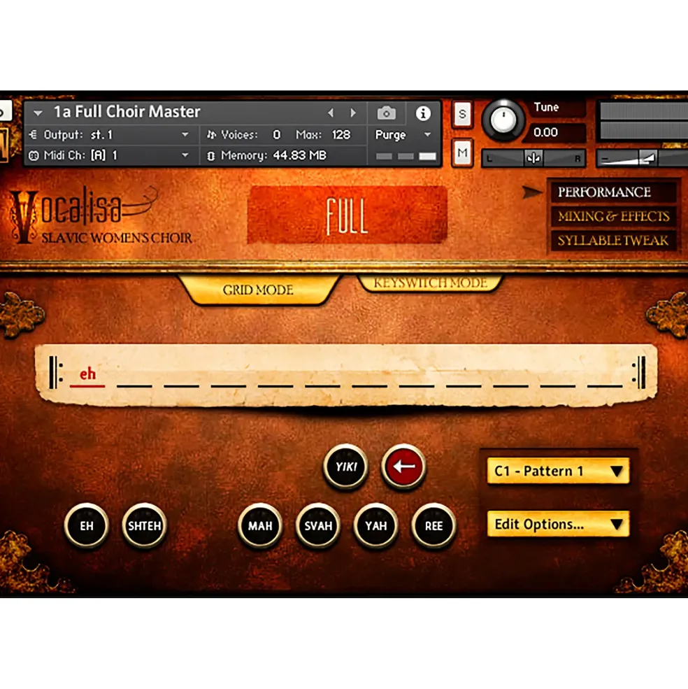Screen dimensions: 688x689
Task: Click the volume slider
Action: 641,158
